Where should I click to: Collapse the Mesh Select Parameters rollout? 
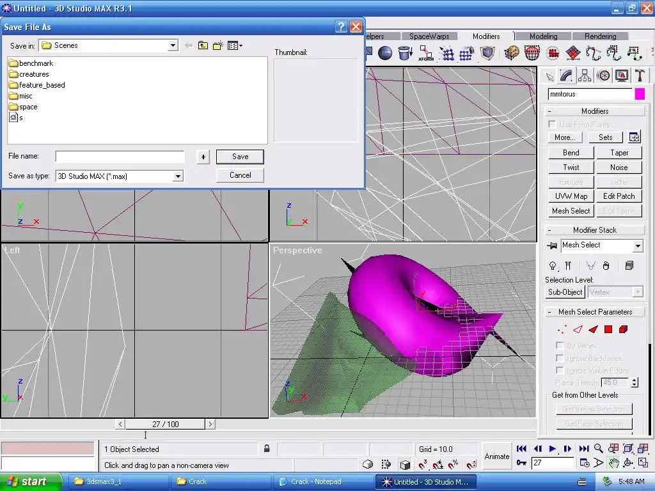pos(594,312)
